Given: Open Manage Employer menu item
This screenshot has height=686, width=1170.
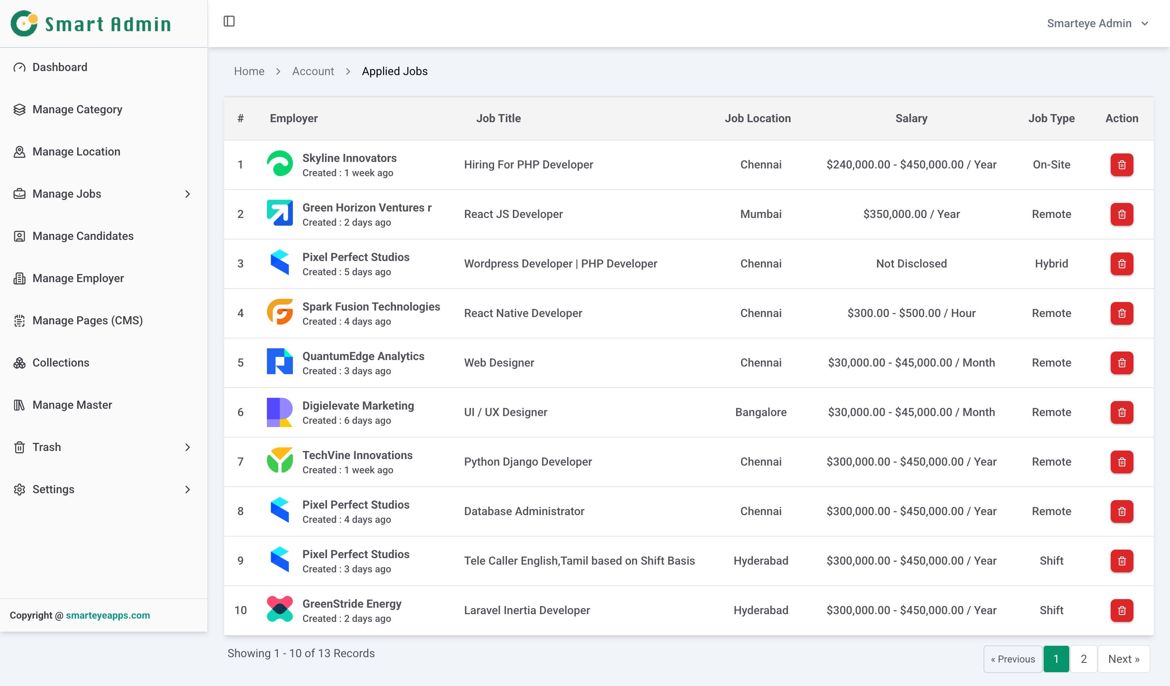Looking at the screenshot, I should 78,278.
